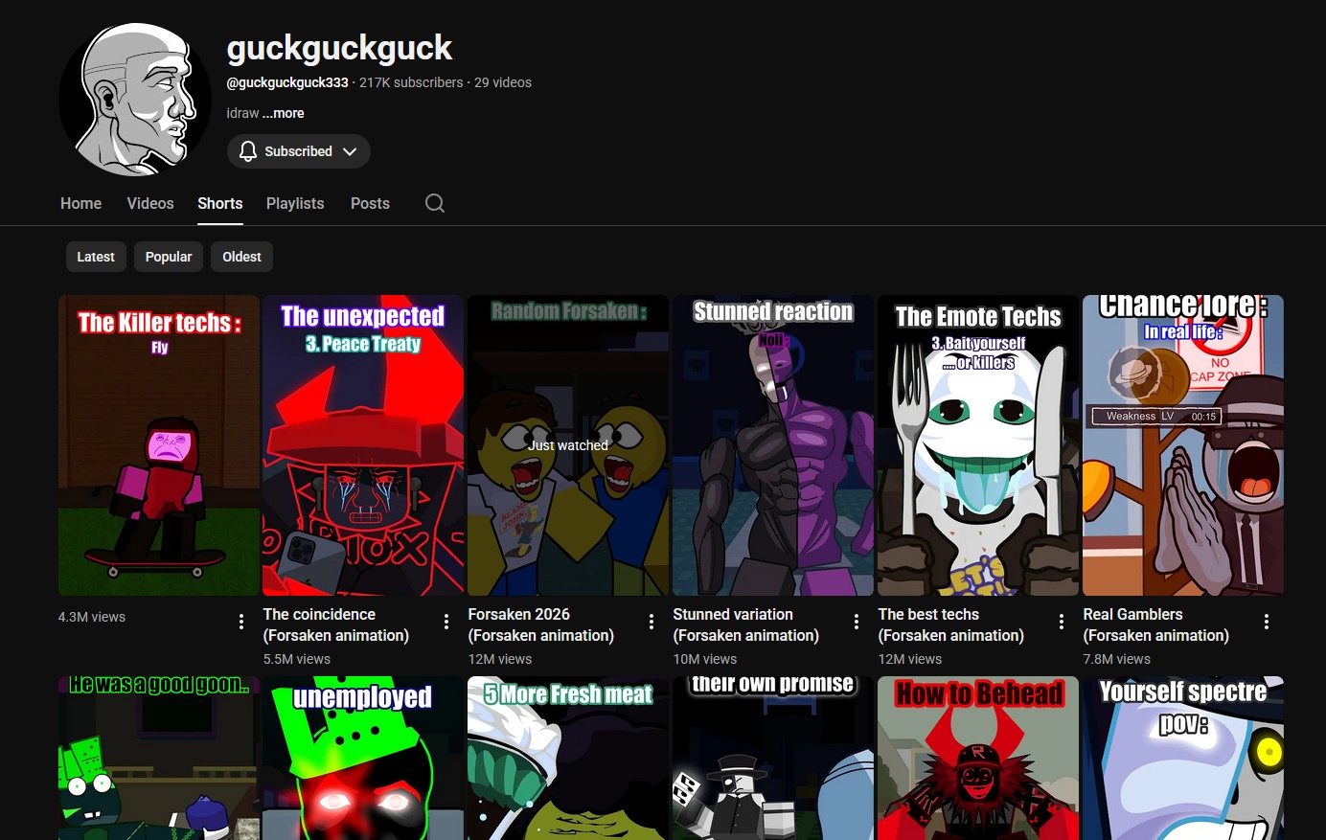This screenshot has height=840, width=1326.
Task: Play the He was a good goon thumbnail
Action: click(159, 759)
